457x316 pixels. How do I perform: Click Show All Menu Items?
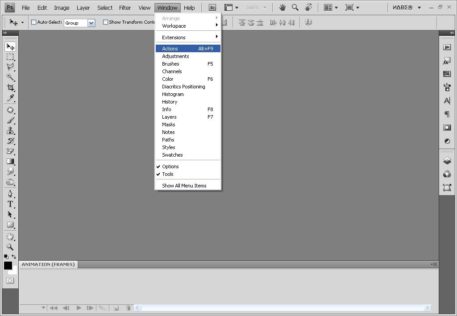coord(184,186)
